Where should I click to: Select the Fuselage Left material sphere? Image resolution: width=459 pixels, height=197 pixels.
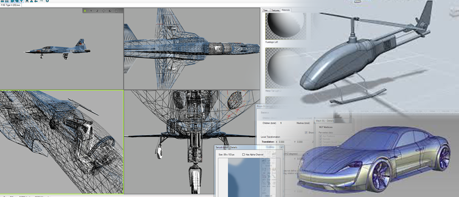(286, 26)
